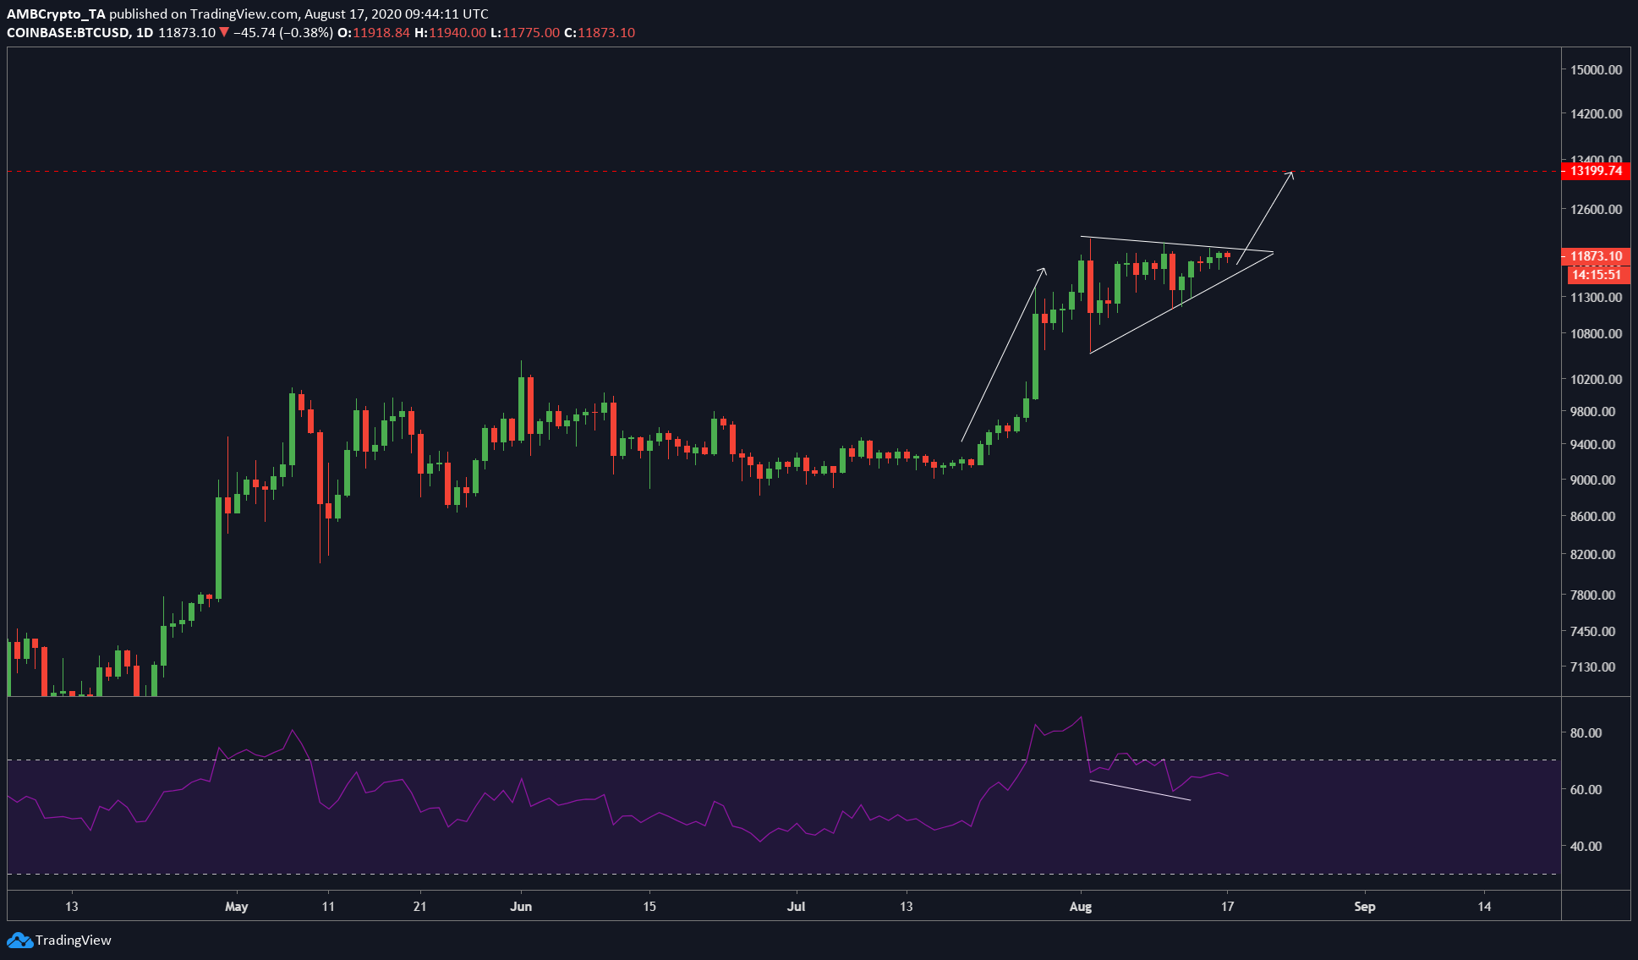The image size is (1638, 960).
Task: Click the apex of the white triangle pattern
Action: [x=1272, y=252]
